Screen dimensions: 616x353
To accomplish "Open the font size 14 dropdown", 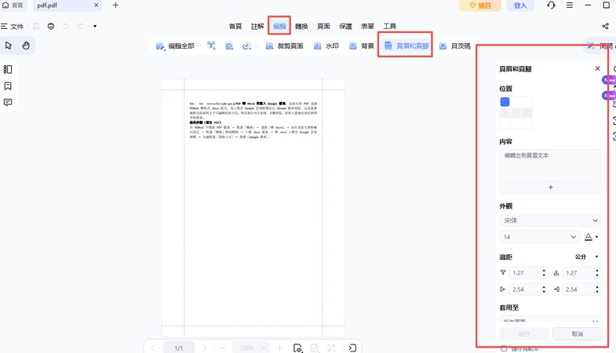I will [x=539, y=237].
